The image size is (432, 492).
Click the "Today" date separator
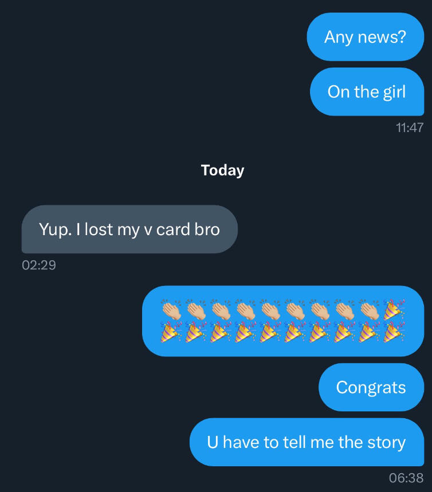pyautogui.click(x=223, y=170)
